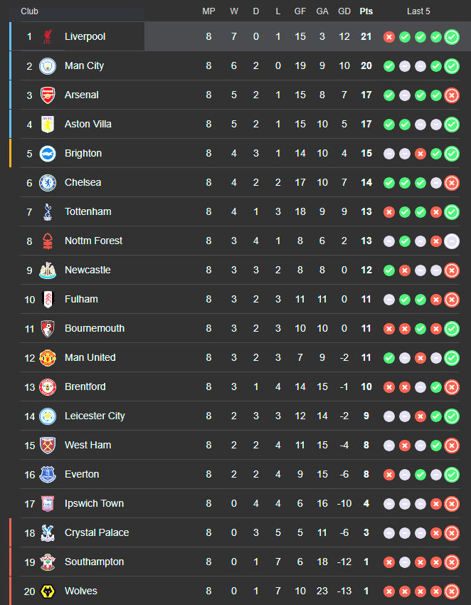Click the Last 5 column header

point(418,11)
